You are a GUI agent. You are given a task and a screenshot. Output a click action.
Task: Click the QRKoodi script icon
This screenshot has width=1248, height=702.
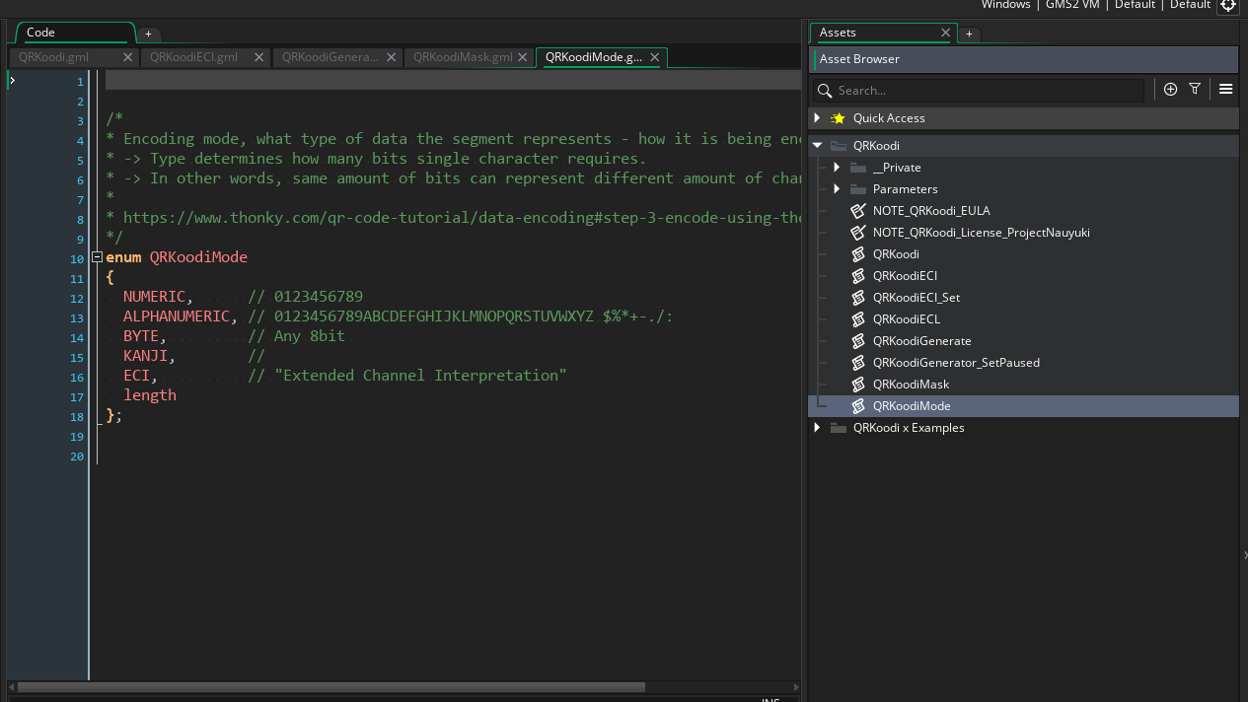point(857,254)
